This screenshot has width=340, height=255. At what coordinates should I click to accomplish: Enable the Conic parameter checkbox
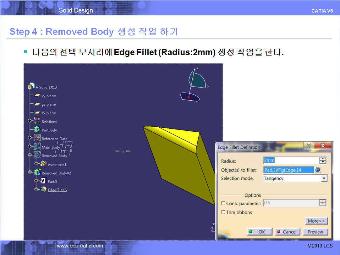coord(223,203)
